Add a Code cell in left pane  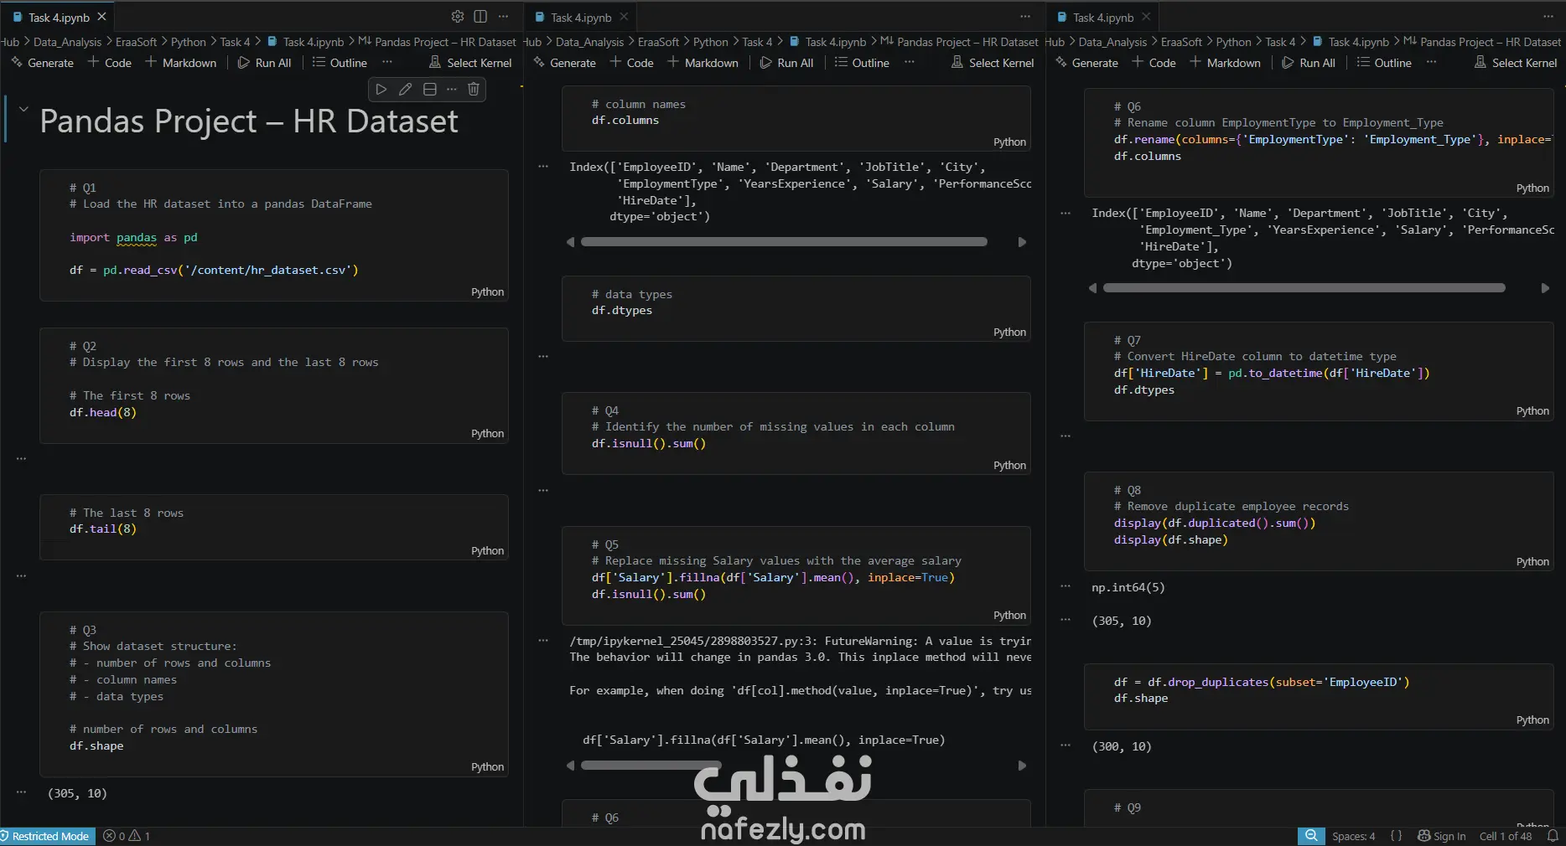coord(110,63)
